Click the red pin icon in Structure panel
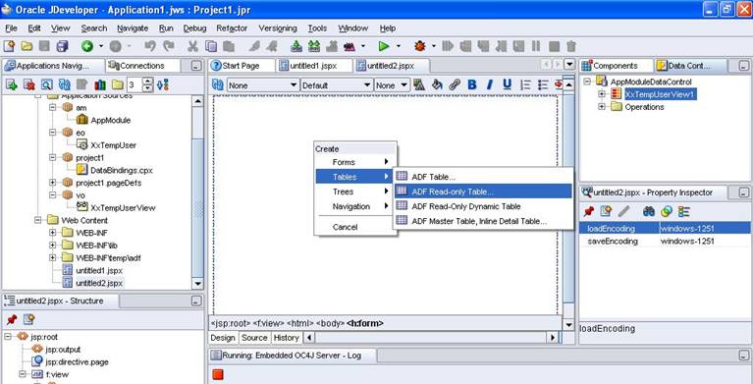The height and width of the screenshot is (384, 753). click(12, 319)
